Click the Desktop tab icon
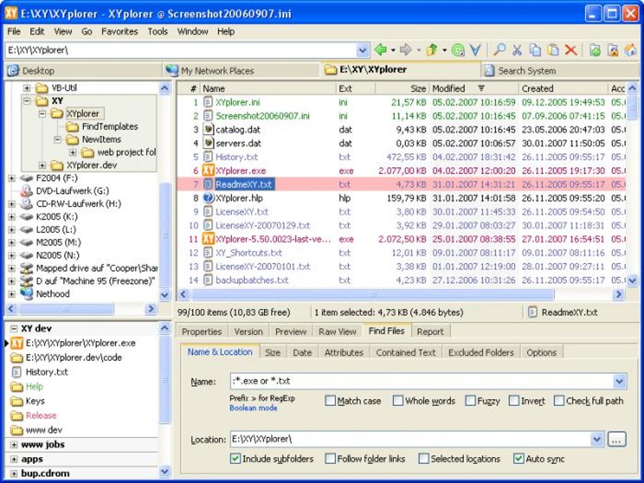Image resolution: width=644 pixels, height=483 pixels. 13,71
